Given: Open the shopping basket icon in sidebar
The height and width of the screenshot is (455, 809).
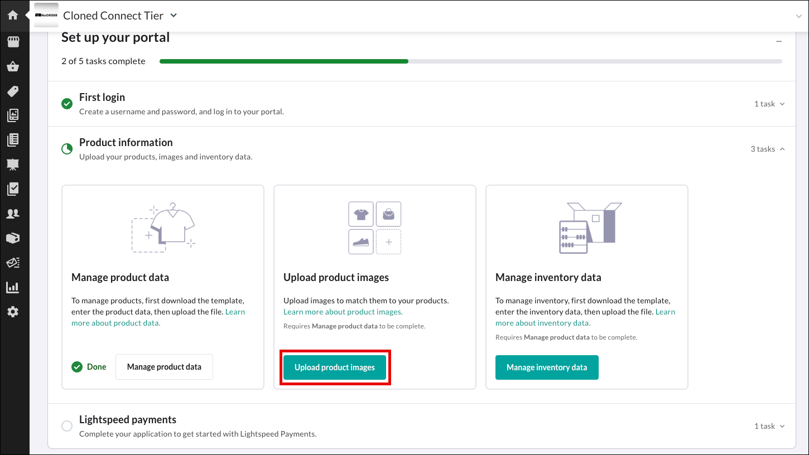Looking at the screenshot, I should coord(13,67).
